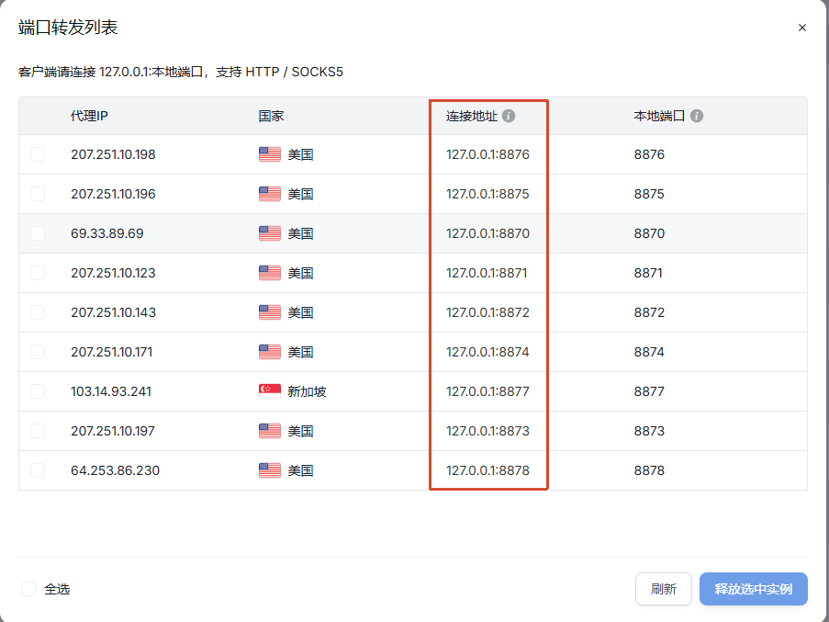The width and height of the screenshot is (829, 622).
Task: Click the hint text mentioning HTTP / SOCKS5
Action: [x=180, y=72]
